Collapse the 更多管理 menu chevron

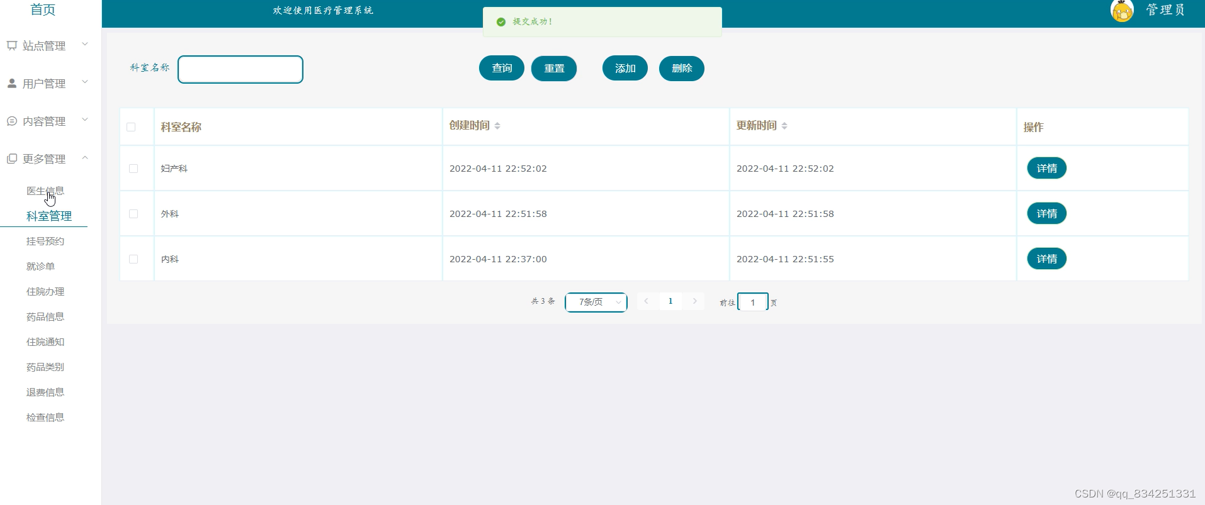pos(85,157)
